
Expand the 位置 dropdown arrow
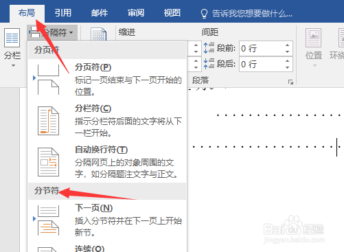click(x=314, y=66)
